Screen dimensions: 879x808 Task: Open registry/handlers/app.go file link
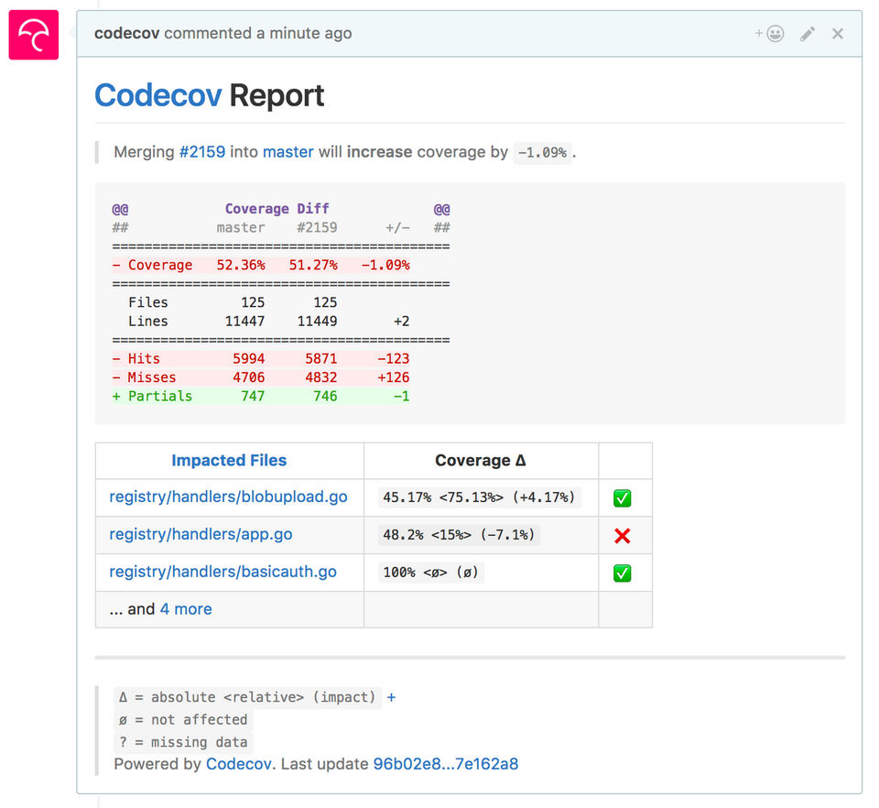click(201, 535)
